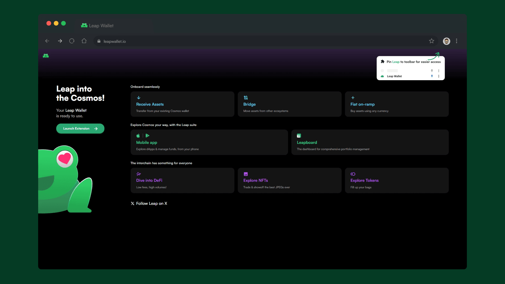Image resolution: width=505 pixels, height=284 pixels.
Task: Click "Explore Cosmos your way, with the Leap suite"
Action: (x=163, y=125)
